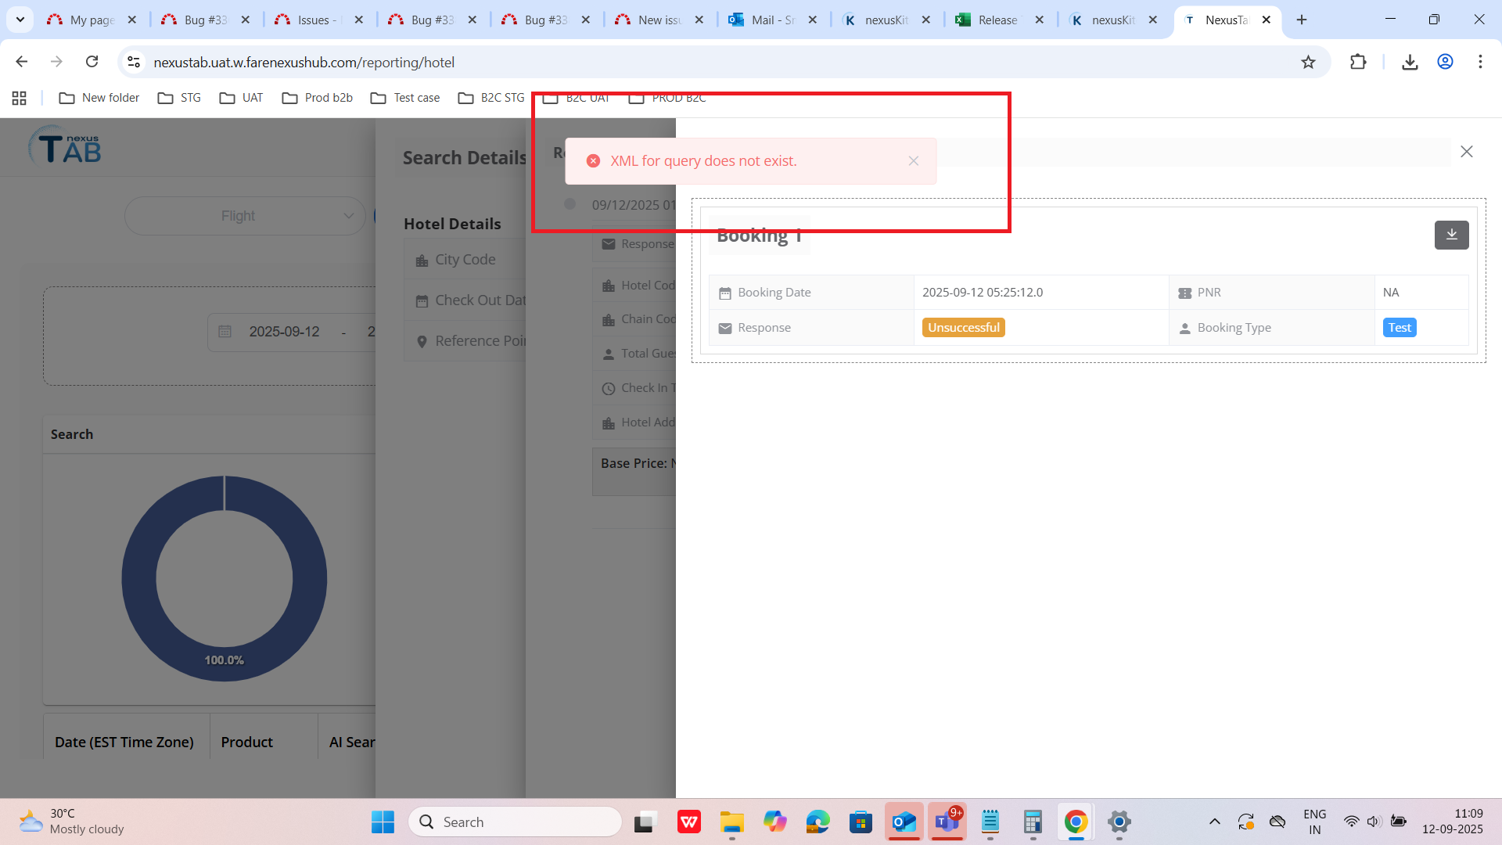Download Booking 1 details
The image size is (1502, 845).
click(1451, 235)
